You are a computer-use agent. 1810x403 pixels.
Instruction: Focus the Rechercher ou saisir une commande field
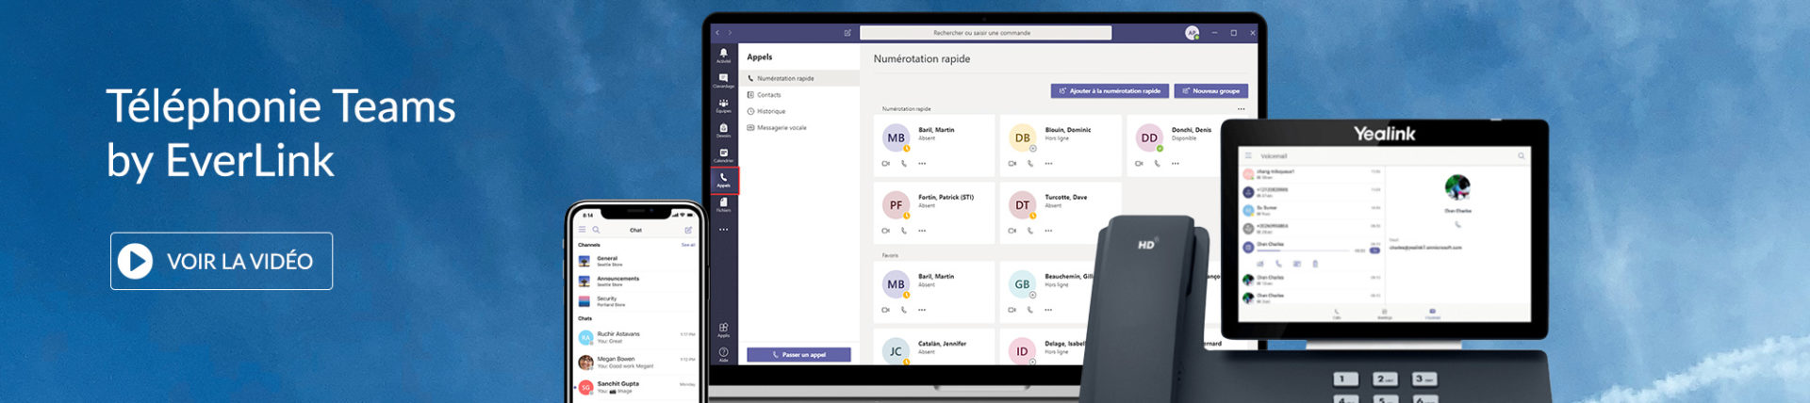click(x=986, y=33)
